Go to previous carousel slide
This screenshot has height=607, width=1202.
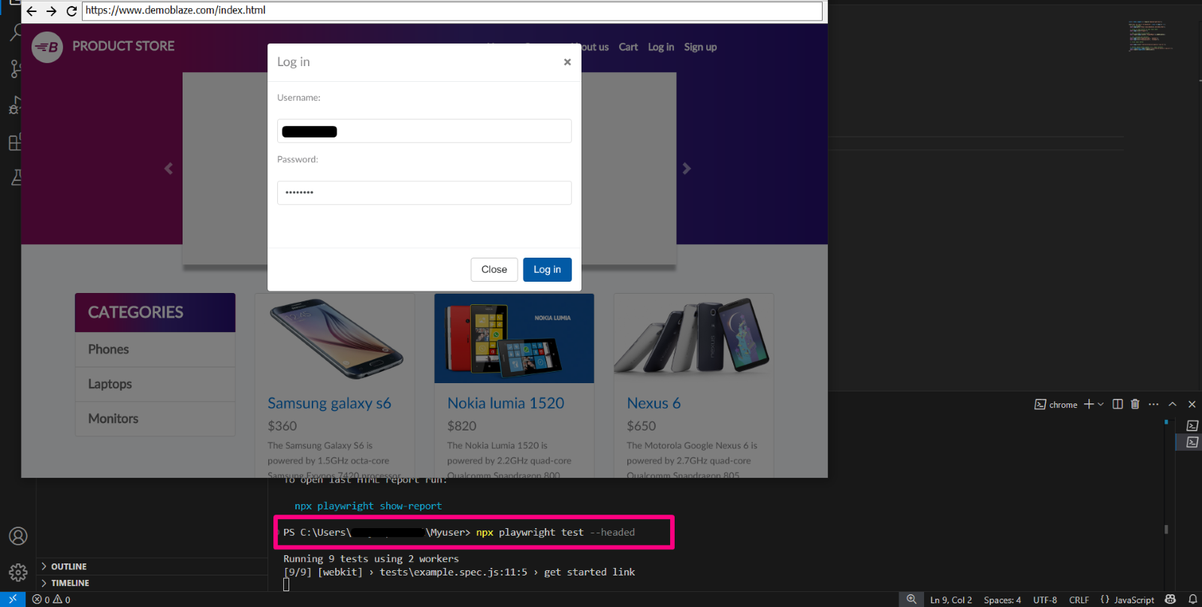168,168
